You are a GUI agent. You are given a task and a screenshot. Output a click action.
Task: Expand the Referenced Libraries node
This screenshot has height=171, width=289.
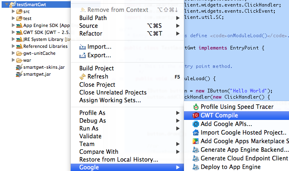coord(13,46)
